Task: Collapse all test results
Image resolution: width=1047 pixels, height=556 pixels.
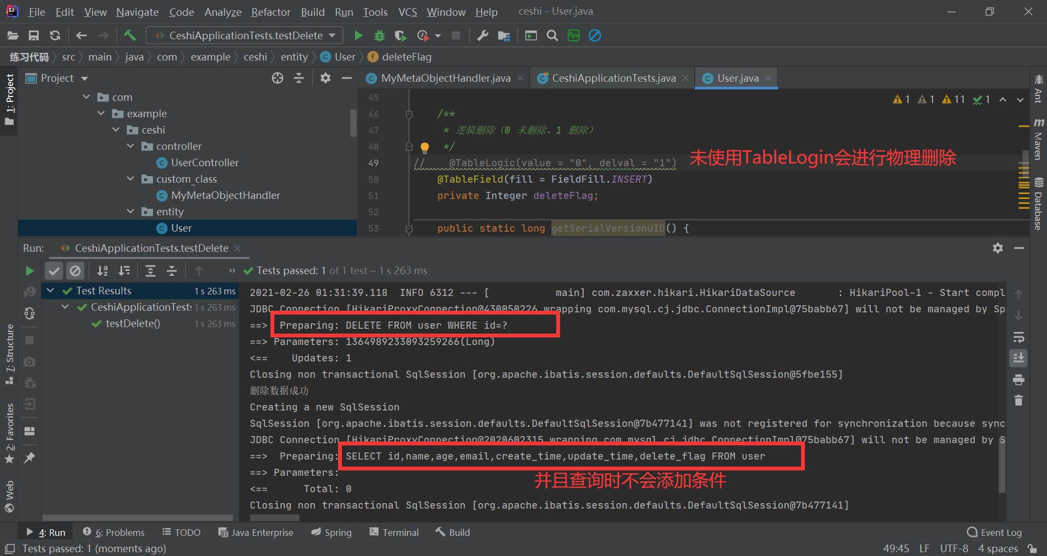Action: [x=172, y=271]
